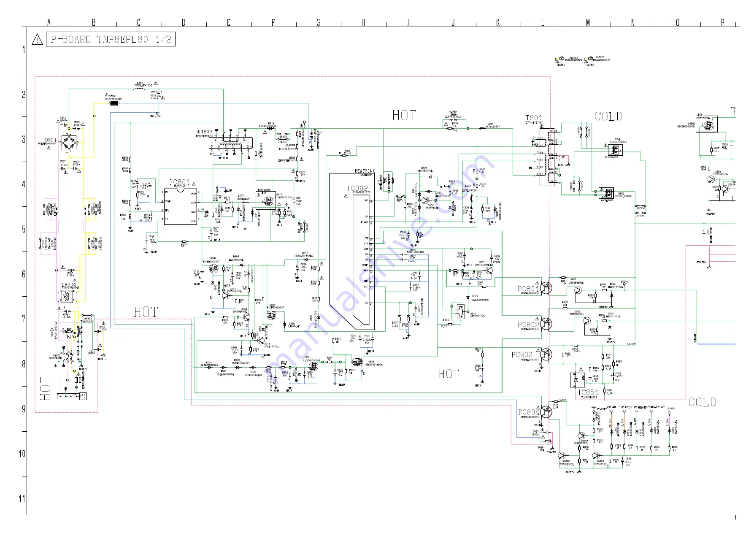Click the IC851 label text
The width and height of the screenshot is (754, 533).
pos(588,392)
